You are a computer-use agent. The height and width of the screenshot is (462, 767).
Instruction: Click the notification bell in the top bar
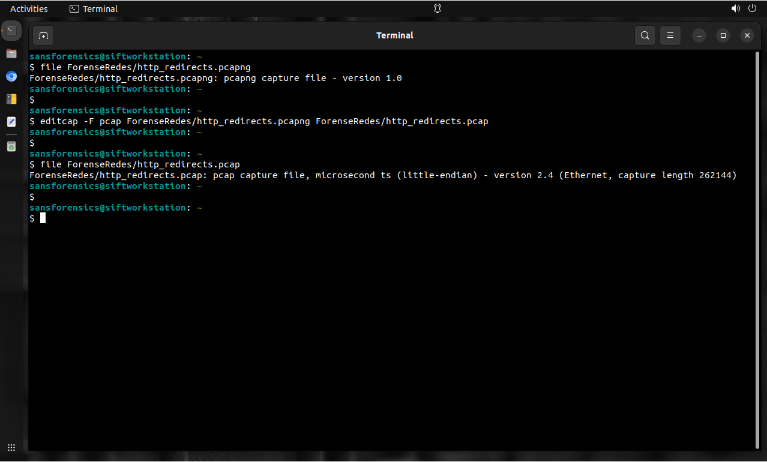coord(437,8)
